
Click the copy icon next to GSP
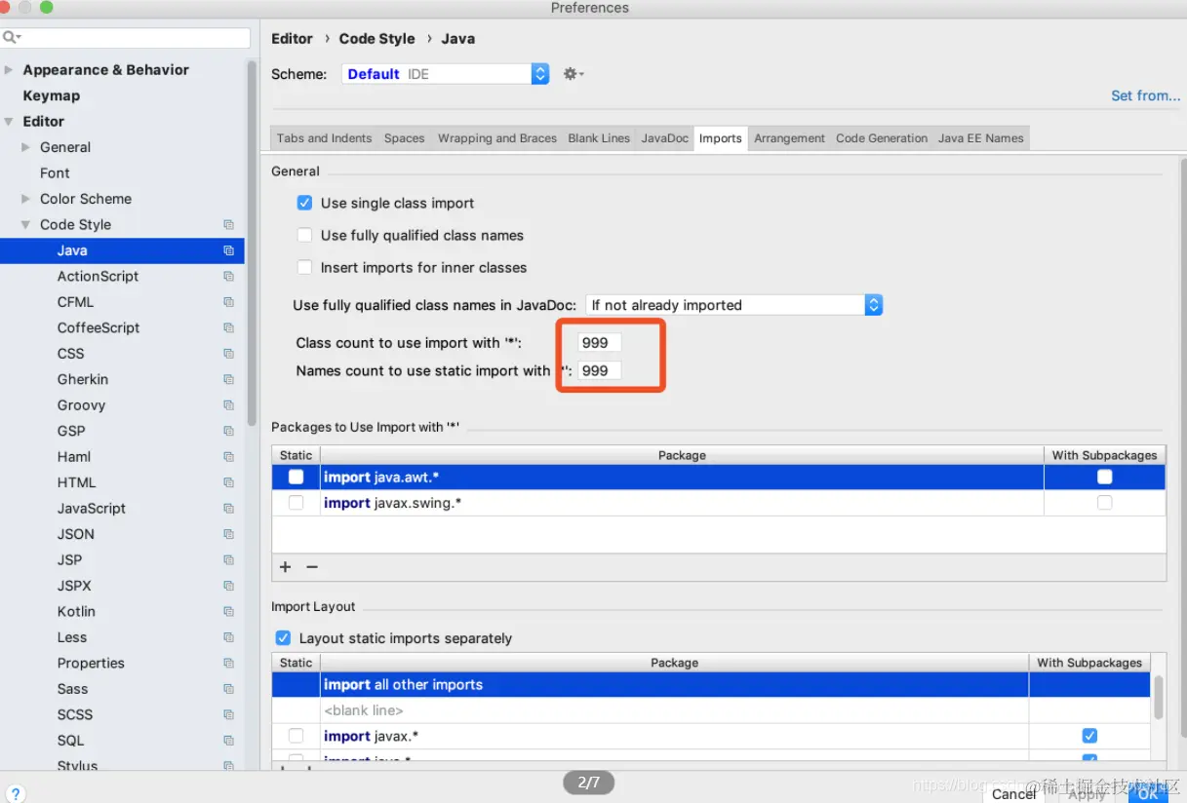click(x=228, y=432)
